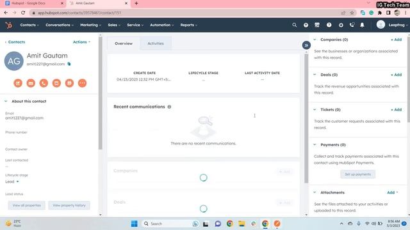Open the Attachments Add dropdown
Image resolution: width=410 pixels, height=230 pixels.
[x=393, y=192]
